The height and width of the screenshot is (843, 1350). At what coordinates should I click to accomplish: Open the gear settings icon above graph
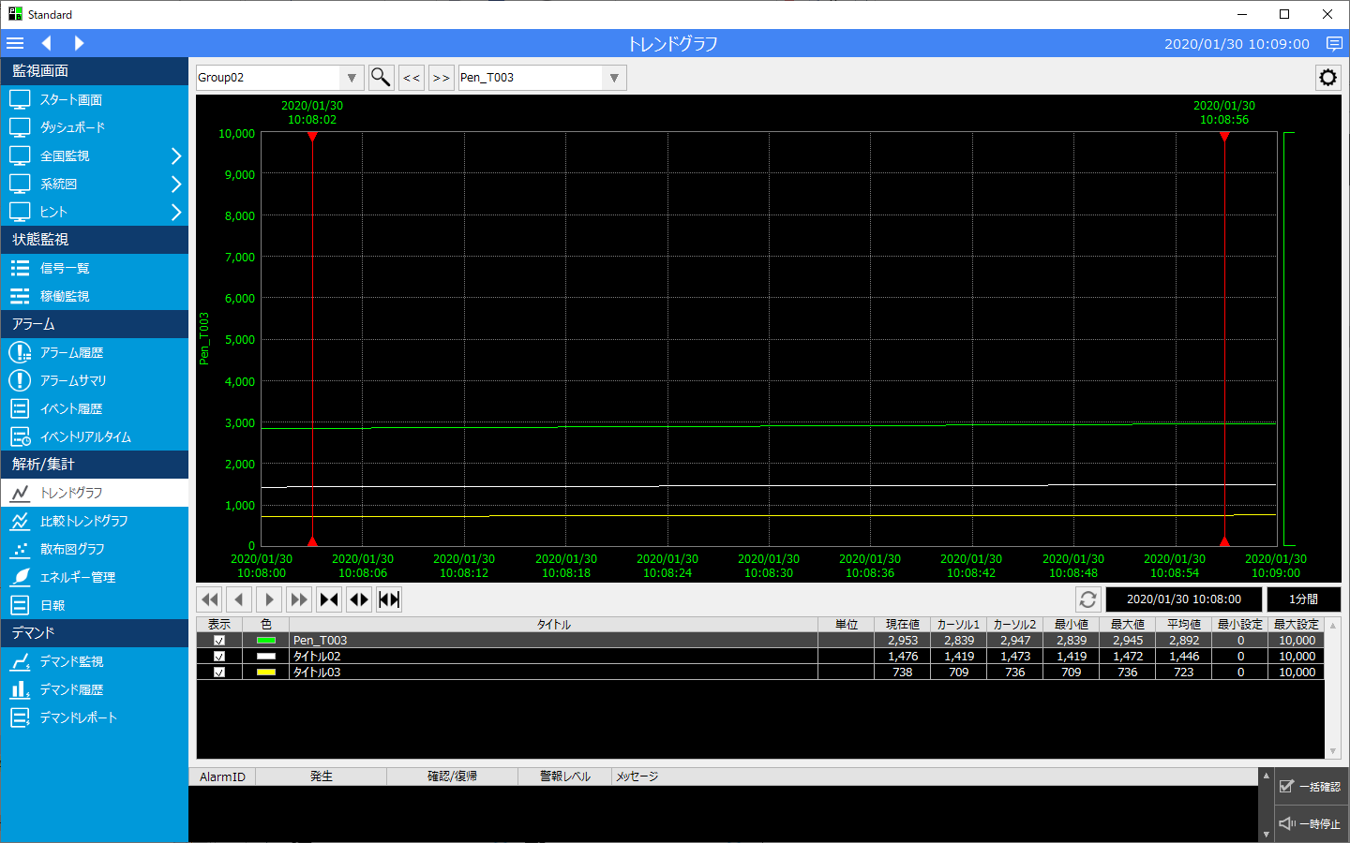pos(1327,78)
